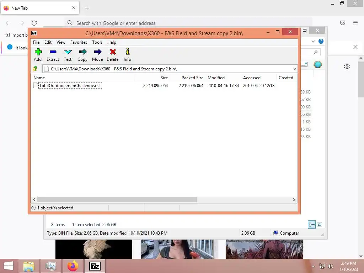Click the file size 2 219 096 064
Image resolution: width=364 pixels, height=273 pixels.
tap(155, 86)
